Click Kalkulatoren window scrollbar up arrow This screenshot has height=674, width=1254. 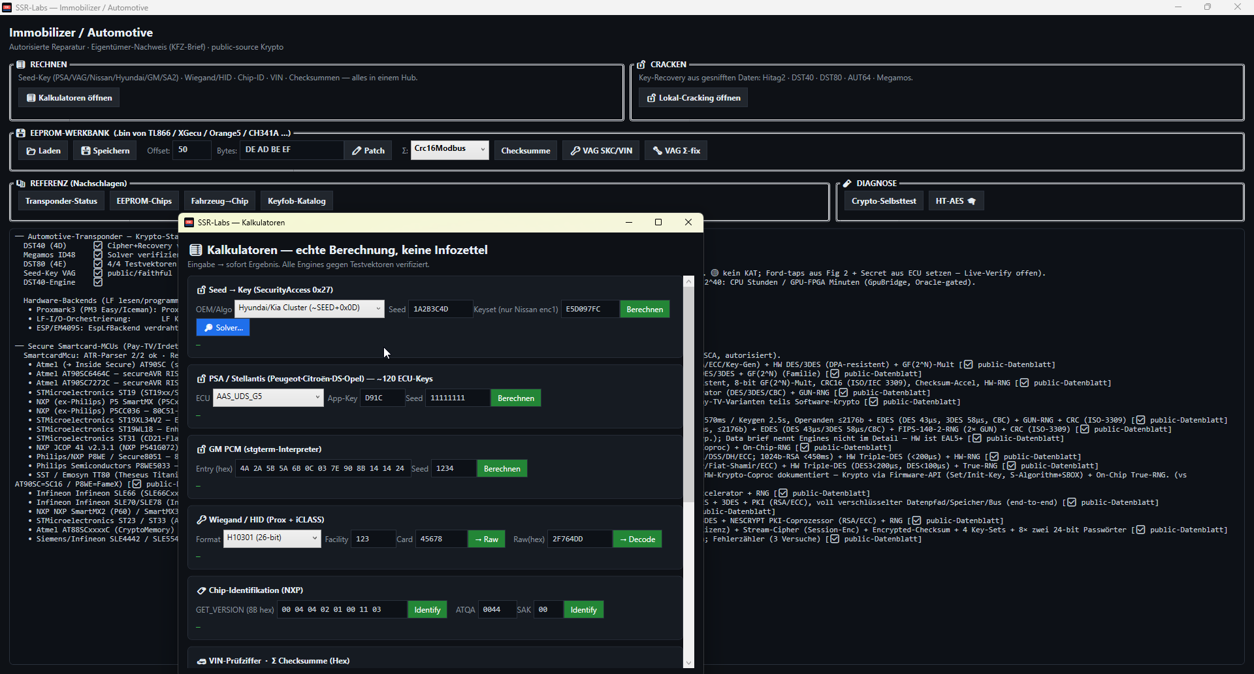pyautogui.click(x=688, y=281)
